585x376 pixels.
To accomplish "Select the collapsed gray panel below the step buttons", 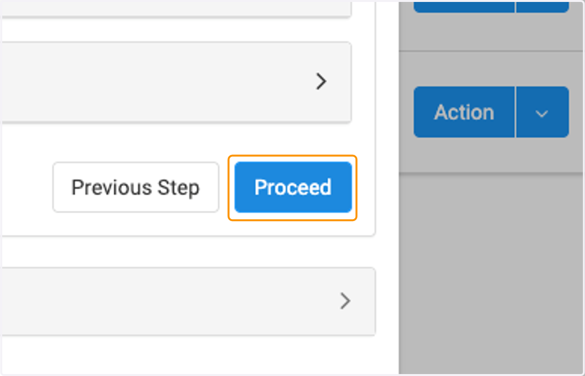I will click(x=188, y=301).
